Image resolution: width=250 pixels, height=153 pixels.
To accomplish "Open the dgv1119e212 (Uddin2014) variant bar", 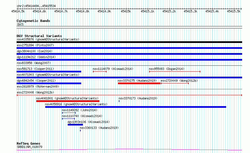I will click(x=129, y=60).
